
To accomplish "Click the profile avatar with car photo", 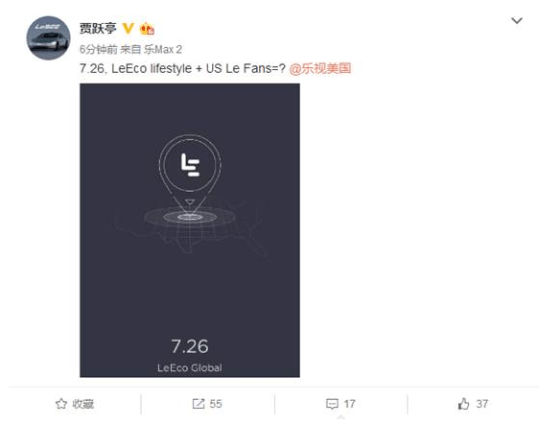I will 49,37.
